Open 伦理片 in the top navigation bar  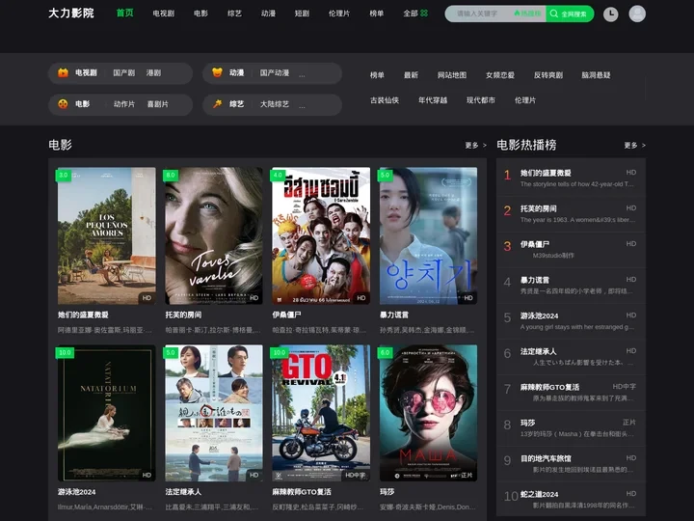tap(339, 14)
